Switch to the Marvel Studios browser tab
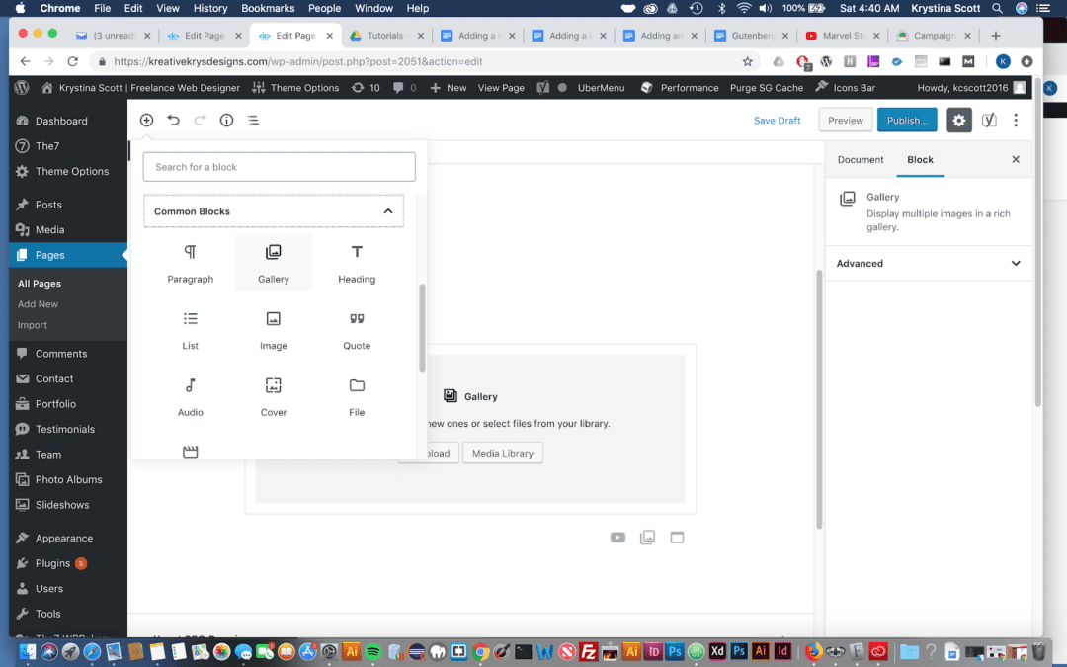Viewport: 1067px width, 667px height. point(841,36)
